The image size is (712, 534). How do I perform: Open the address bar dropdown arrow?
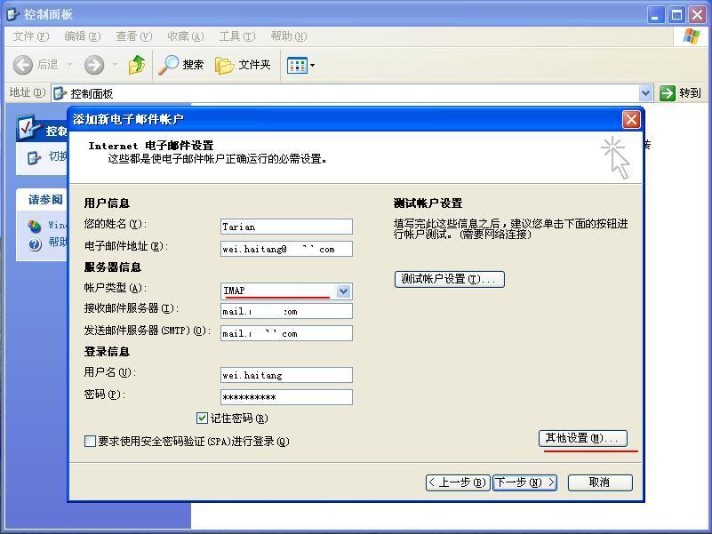(646, 93)
